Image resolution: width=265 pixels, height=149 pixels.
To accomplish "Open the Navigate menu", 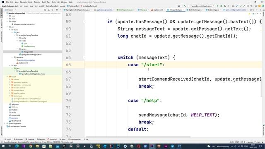I will point(23,2).
